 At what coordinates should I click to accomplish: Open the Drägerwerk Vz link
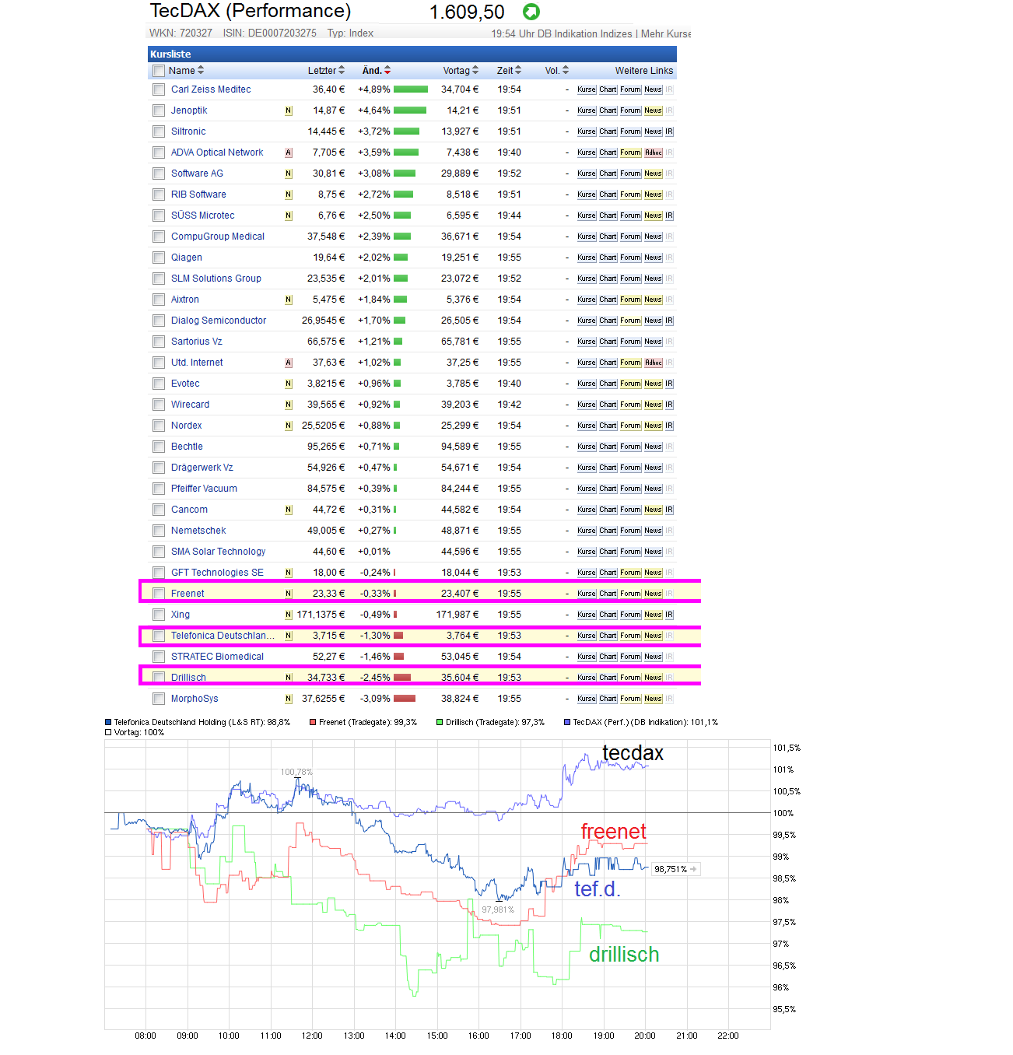tap(202, 468)
